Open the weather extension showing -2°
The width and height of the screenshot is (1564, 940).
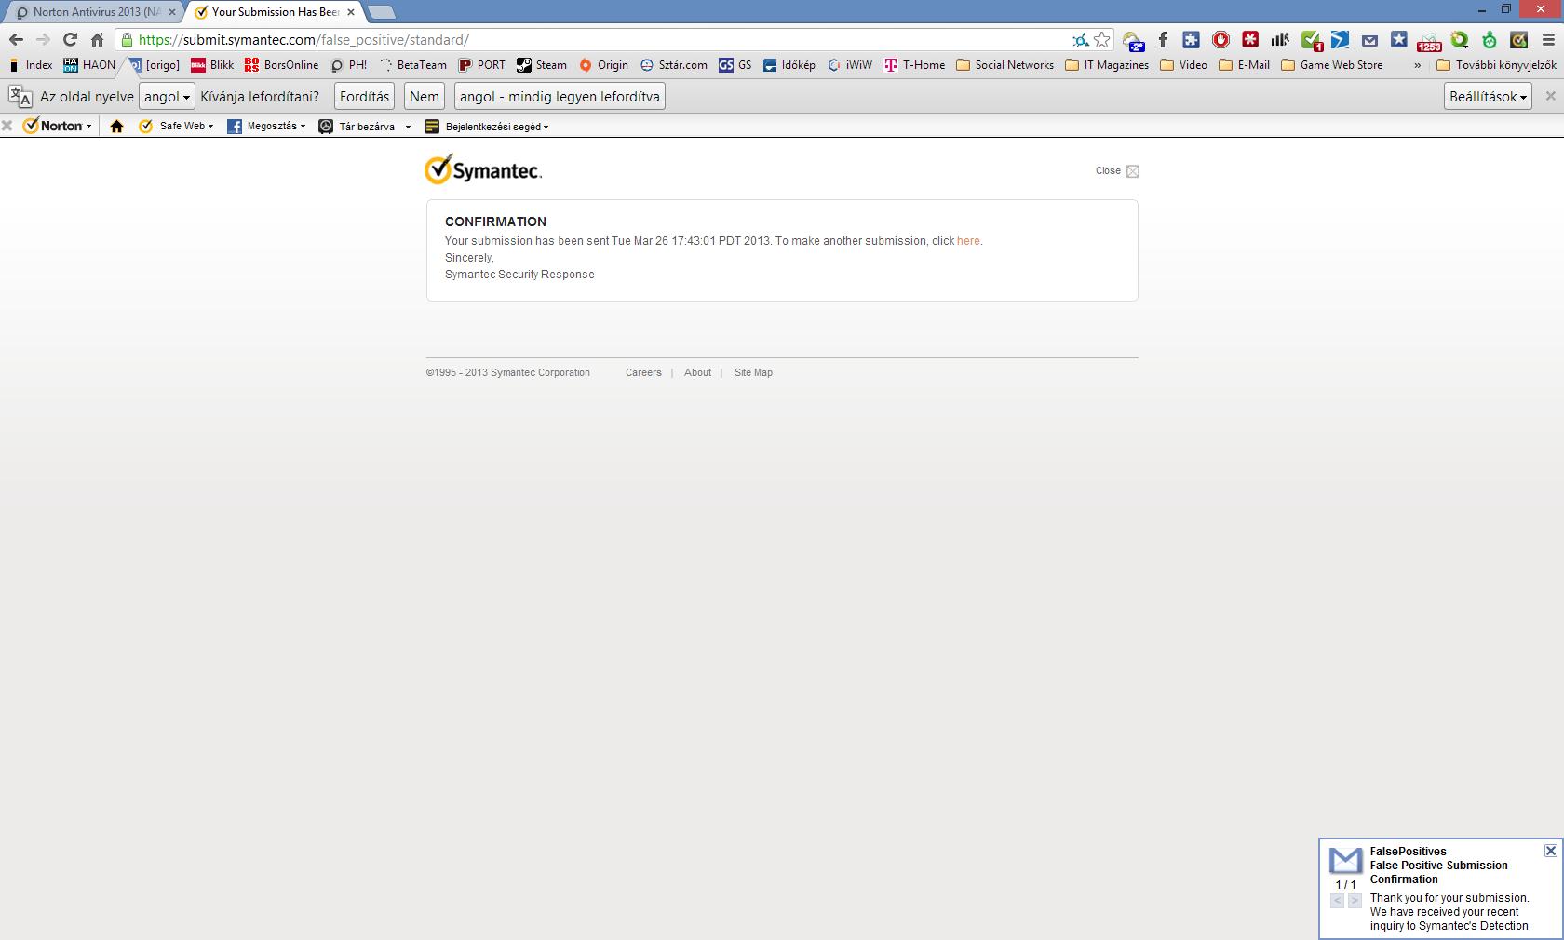[x=1133, y=40]
